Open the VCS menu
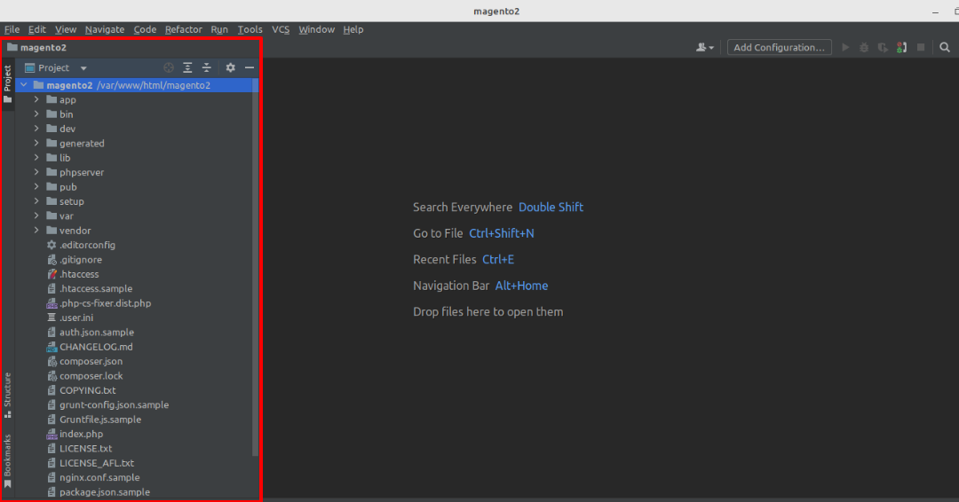 (281, 29)
